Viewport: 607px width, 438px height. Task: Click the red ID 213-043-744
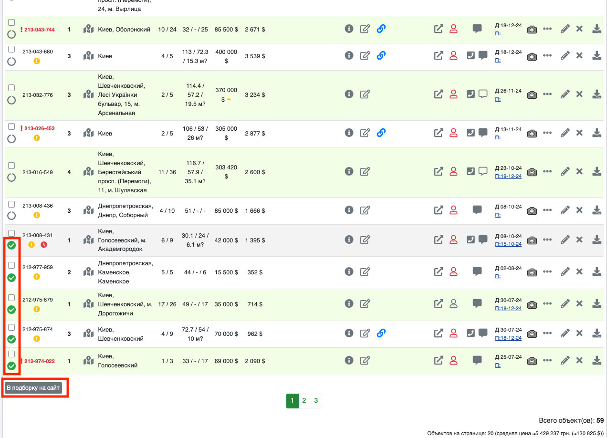coord(39,30)
